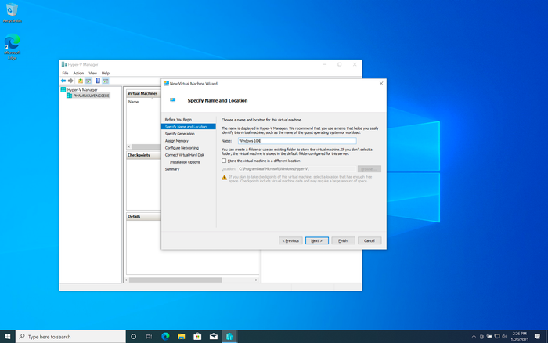Image resolution: width=548 pixels, height=343 pixels.
Task: Go to the Specify Generation step
Action: click(179, 134)
